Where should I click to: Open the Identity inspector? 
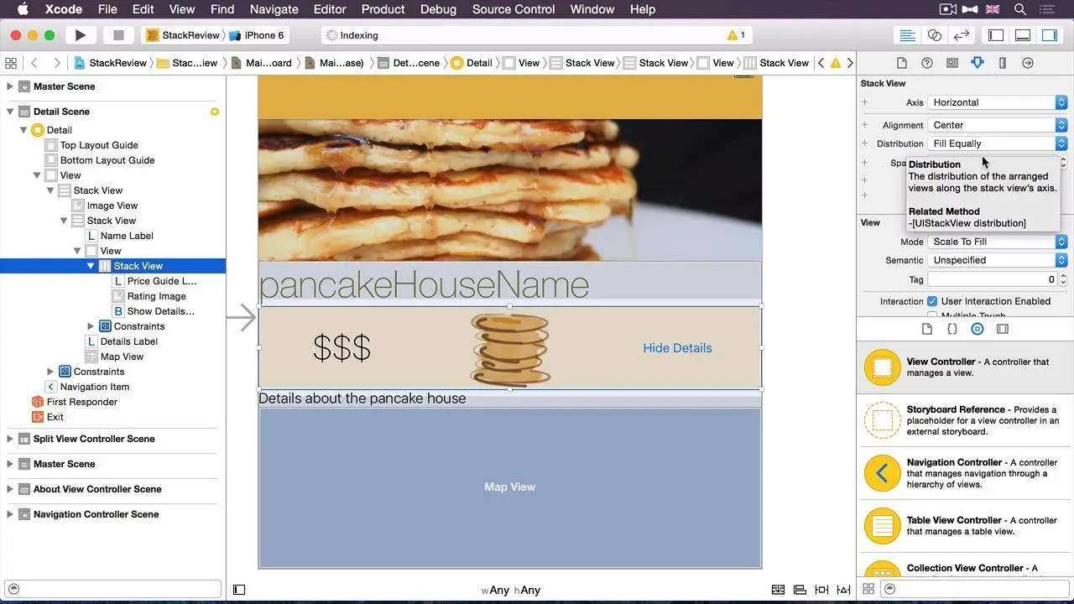pyautogui.click(x=951, y=62)
